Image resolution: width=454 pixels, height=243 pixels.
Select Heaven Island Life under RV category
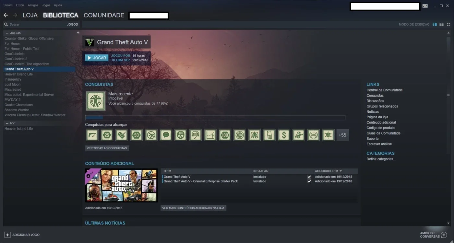coord(18,129)
